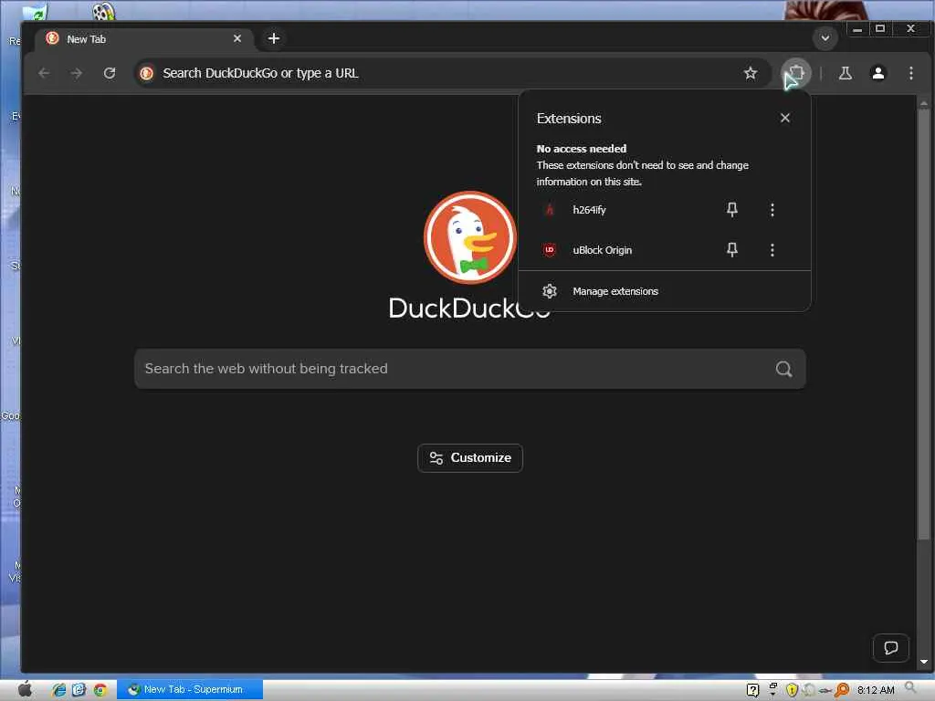Click the magnifier search icon in search box
The width and height of the screenshot is (935, 701).
pos(783,369)
